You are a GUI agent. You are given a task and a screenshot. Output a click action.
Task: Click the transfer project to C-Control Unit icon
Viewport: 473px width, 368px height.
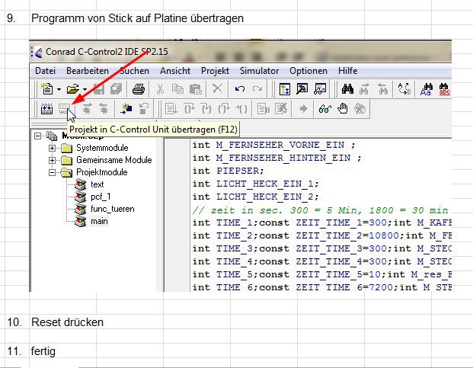point(64,109)
